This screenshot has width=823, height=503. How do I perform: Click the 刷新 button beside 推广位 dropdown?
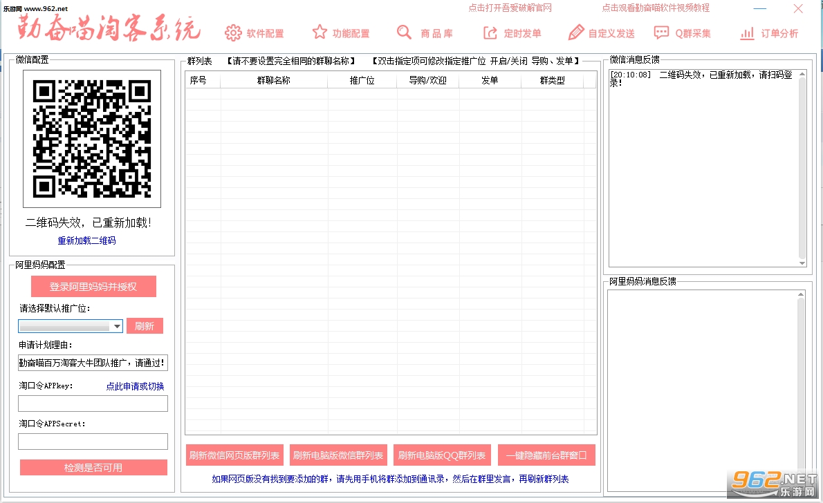145,326
